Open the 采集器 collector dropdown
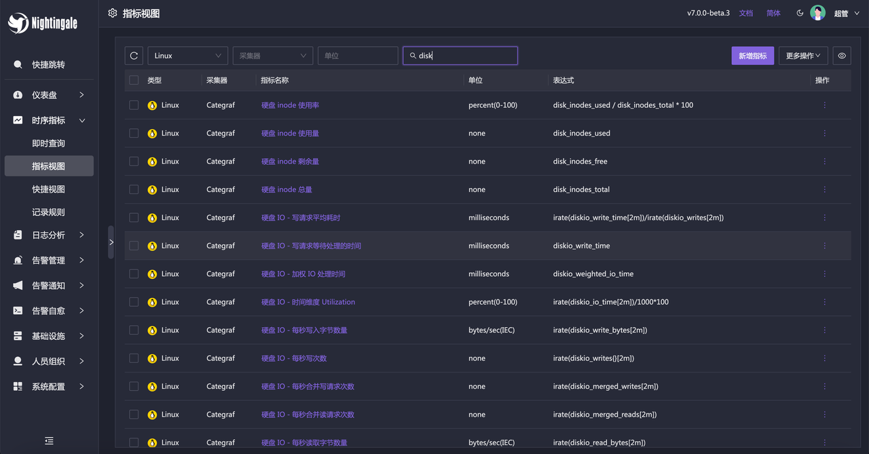This screenshot has width=869, height=454. click(272, 56)
